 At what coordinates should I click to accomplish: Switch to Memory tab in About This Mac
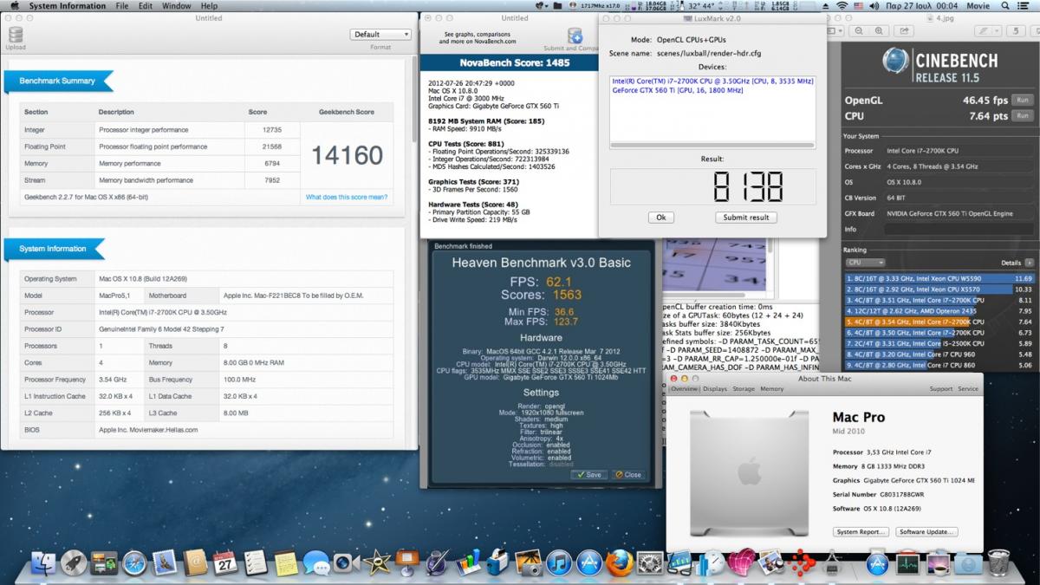click(x=772, y=389)
